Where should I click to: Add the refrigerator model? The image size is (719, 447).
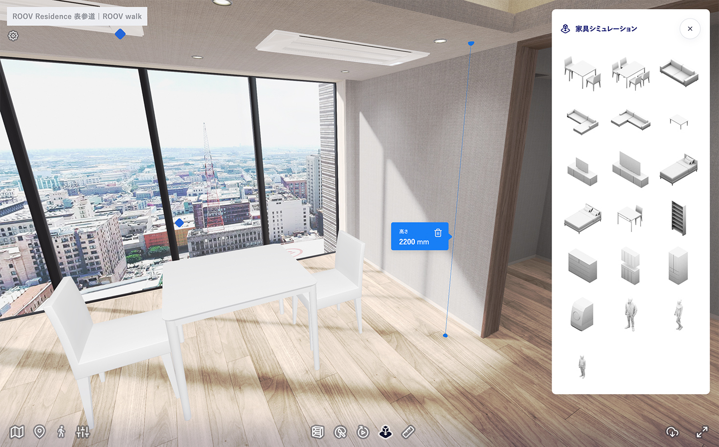[678, 266]
